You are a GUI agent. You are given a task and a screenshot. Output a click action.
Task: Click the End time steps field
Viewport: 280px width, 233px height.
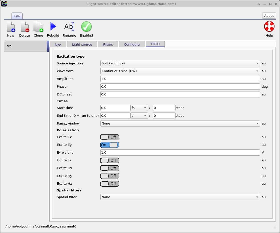pos(164,115)
